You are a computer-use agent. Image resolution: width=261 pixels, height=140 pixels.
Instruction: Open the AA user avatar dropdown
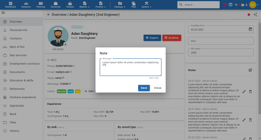pyautogui.click(x=253, y=5)
